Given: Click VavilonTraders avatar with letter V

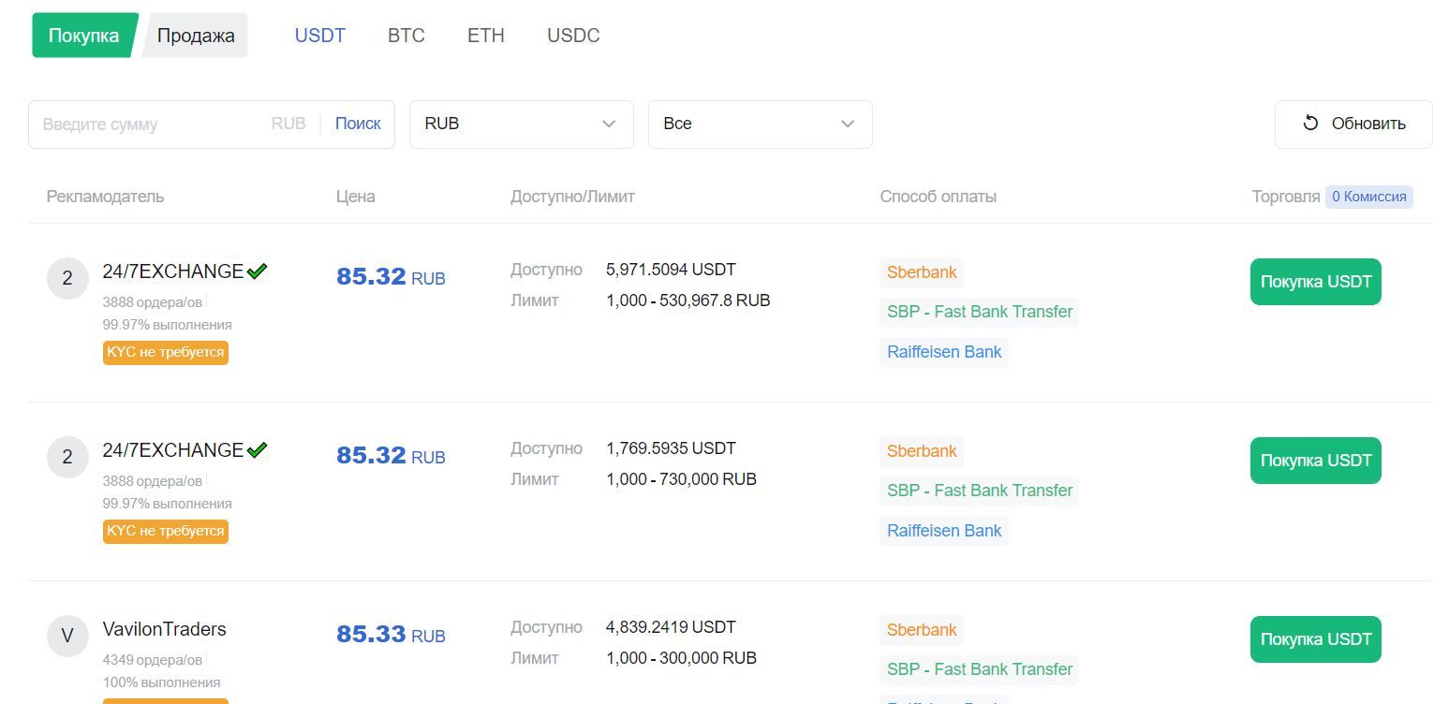Looking at the screenshot, I should coord(67,637).
